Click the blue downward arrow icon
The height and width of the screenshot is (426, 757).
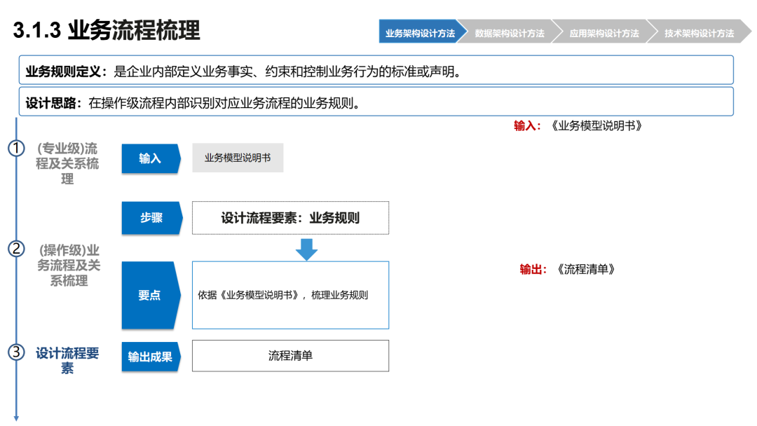tap(306, 249)
